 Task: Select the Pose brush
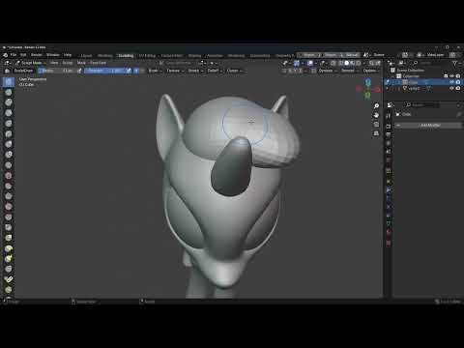point(9,279)
